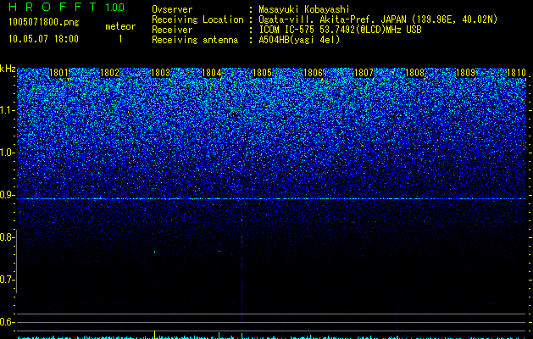The image size is (533, 339).
Task: Click the Ogata-vill. Akita-Pref. receiving location text
Action: pyautogui.click(x=378, y=19)
